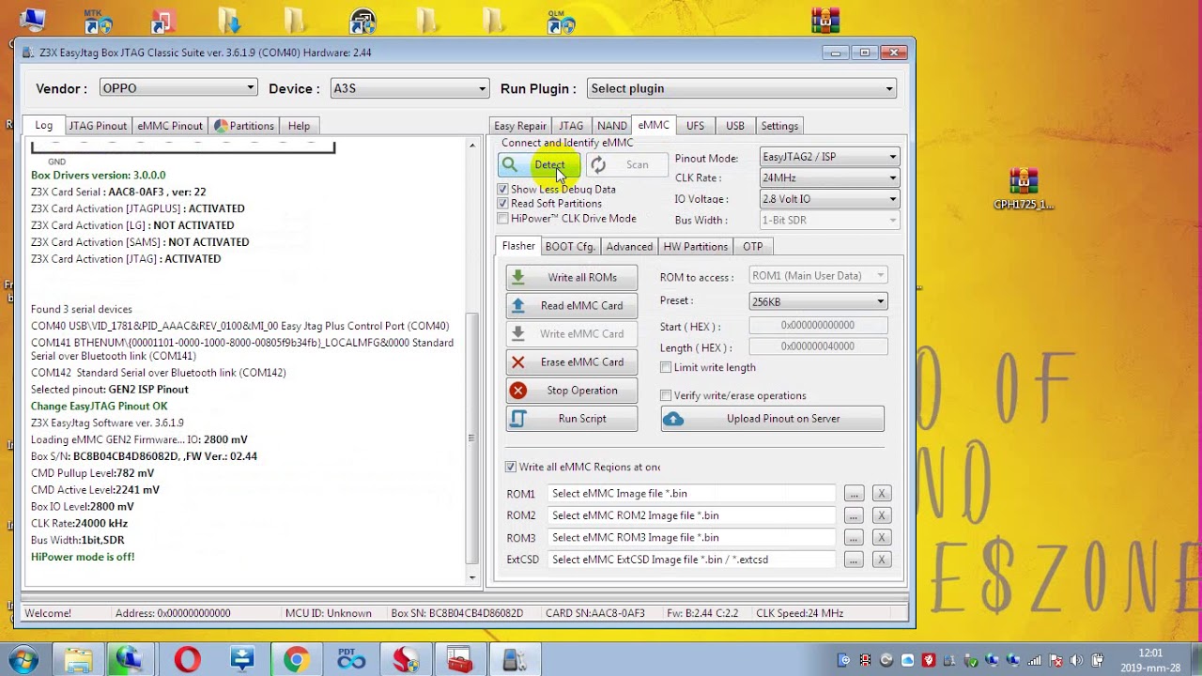Open the Windows Start menu

pos(23,660)
